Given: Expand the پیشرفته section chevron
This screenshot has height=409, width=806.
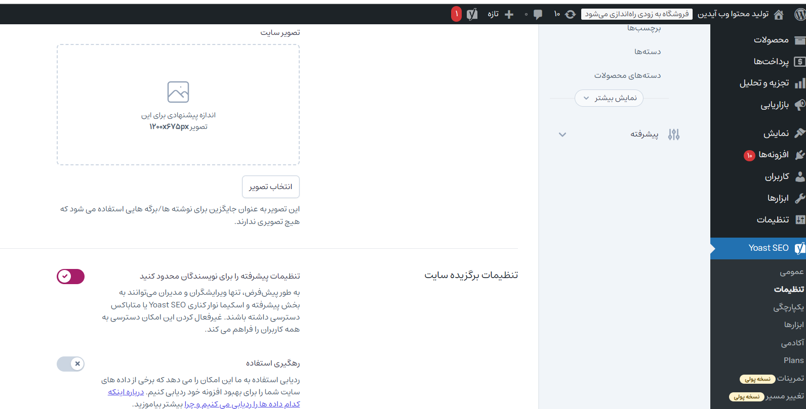Looking at the screenshot, I should [x=562, y=134].
